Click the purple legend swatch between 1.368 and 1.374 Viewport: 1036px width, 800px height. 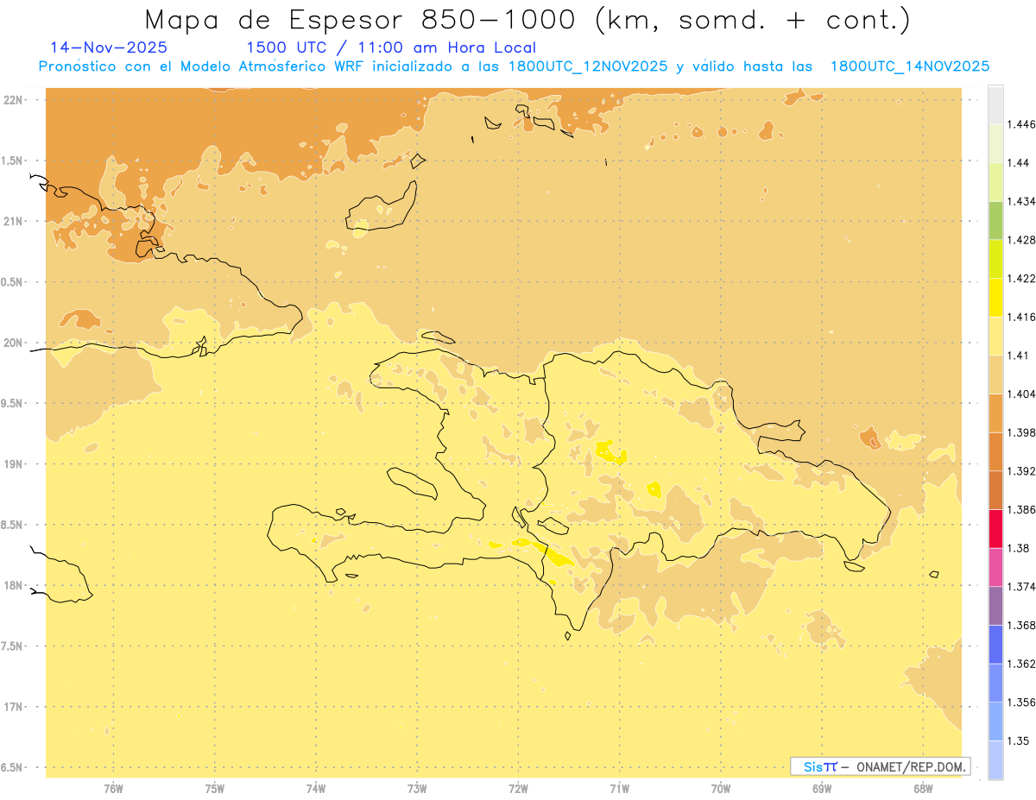(x=995, y=606)
